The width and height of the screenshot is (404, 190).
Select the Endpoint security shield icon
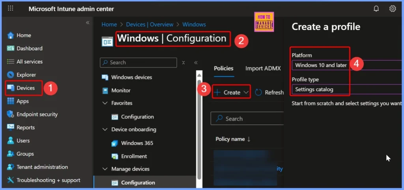[x=11, y=114]
